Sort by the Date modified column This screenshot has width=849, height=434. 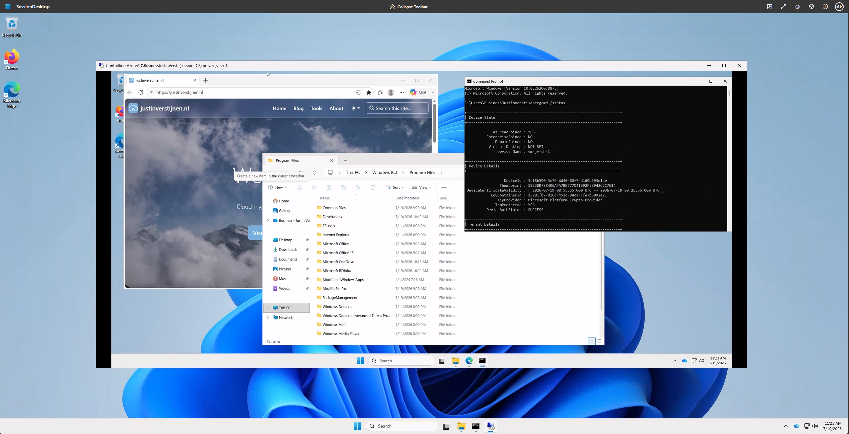coord(407,198)
